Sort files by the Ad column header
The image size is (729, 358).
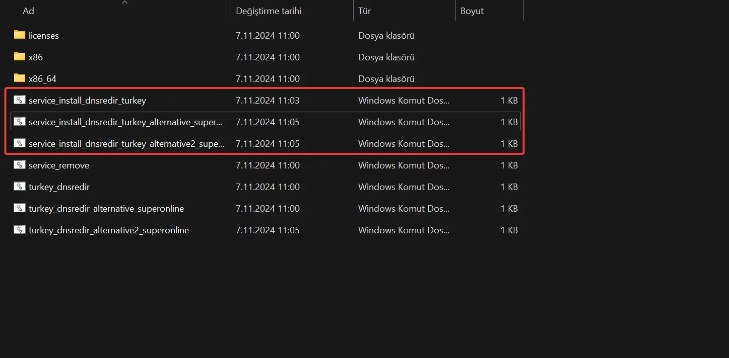pyautogui.click(x=28, y=11)
